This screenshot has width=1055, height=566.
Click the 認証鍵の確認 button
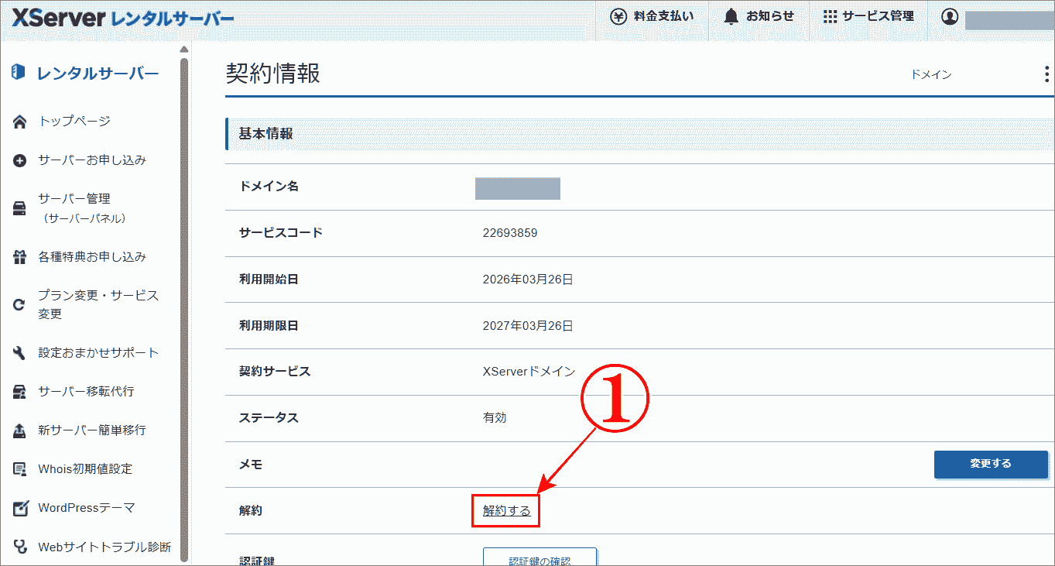click(539, 557)
